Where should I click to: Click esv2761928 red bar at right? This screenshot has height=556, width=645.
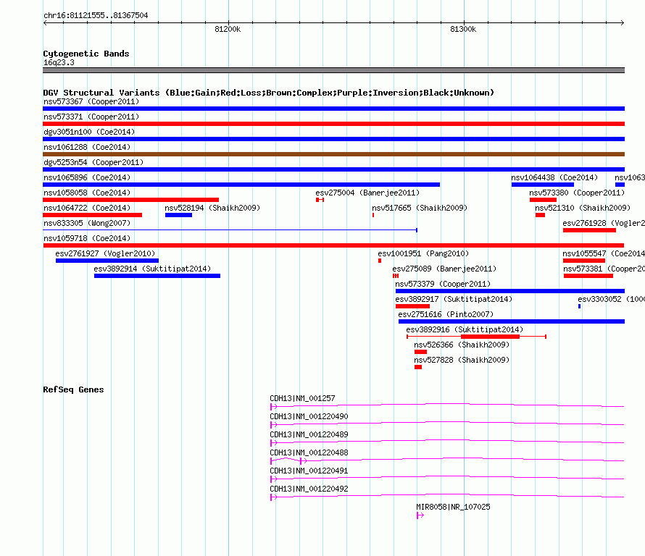pyautogui.click(x=589, y=230)
